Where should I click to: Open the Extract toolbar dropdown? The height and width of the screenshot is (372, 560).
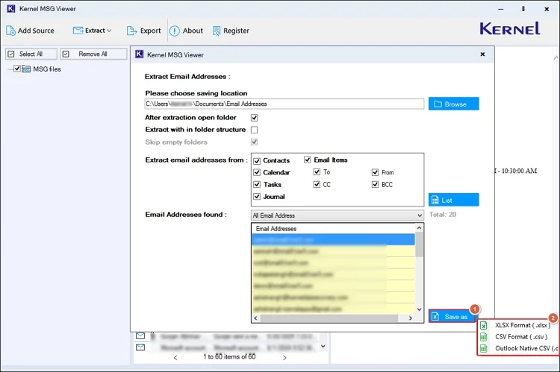click(x=93, y=31)
